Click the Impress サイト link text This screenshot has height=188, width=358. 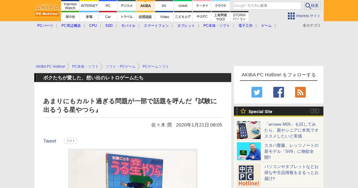pos(308,16)
